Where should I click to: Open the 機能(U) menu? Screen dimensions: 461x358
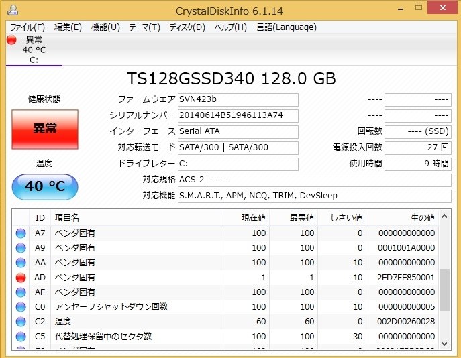click(105, 27)
